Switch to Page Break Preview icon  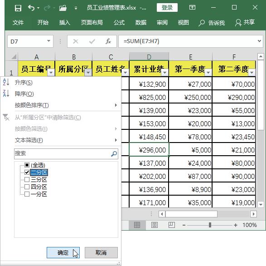tap(171, 225)
